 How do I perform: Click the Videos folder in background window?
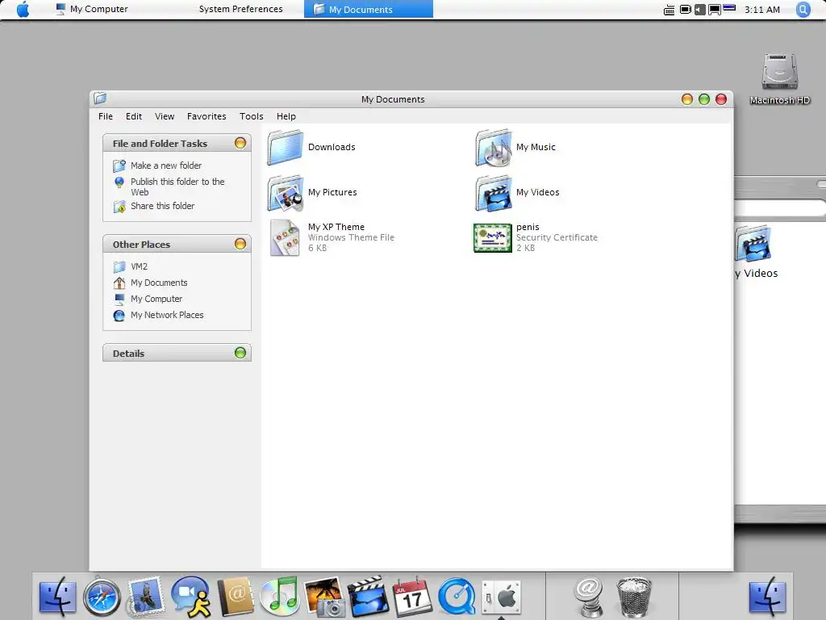(754, 244)
